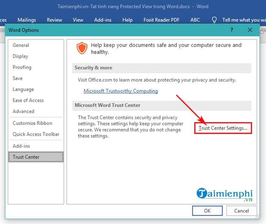
Task: Select the General category
Action: click(x=21, y=45)
